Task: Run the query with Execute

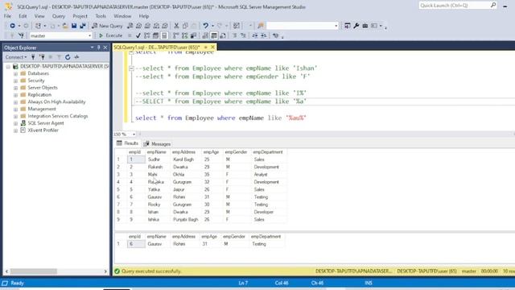Action: click(x=111, y=35)
